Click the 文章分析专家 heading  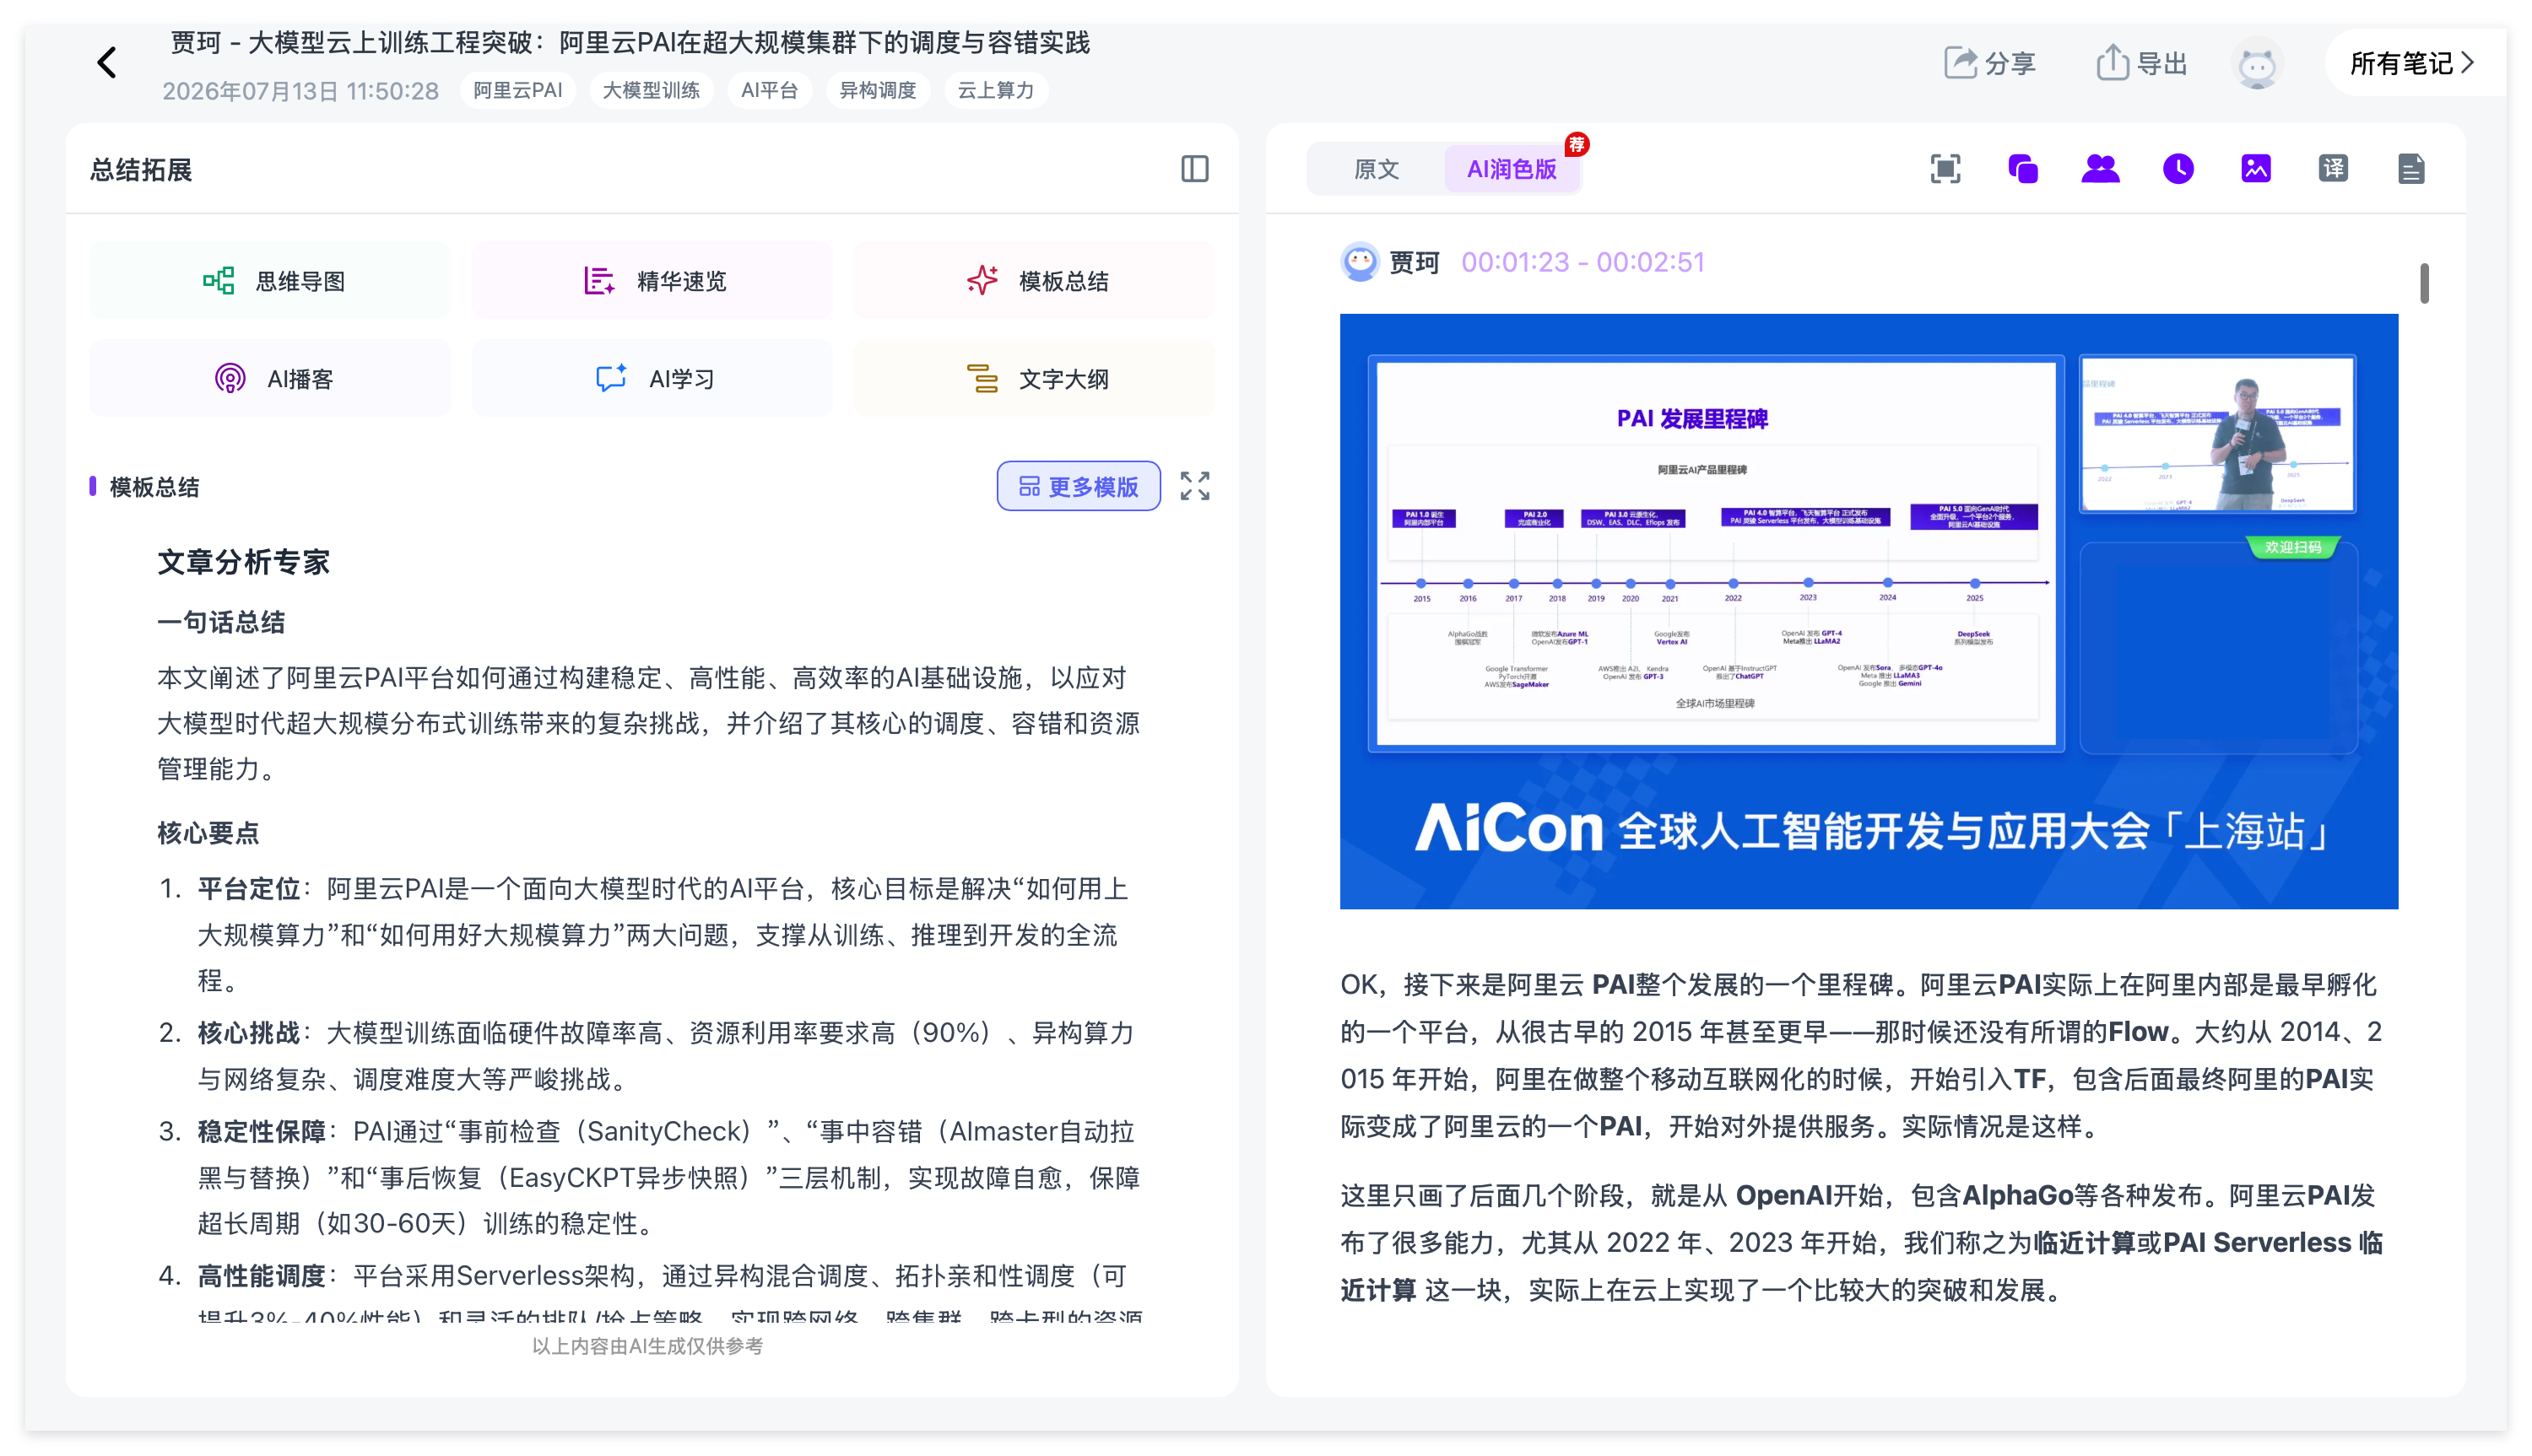243,562
